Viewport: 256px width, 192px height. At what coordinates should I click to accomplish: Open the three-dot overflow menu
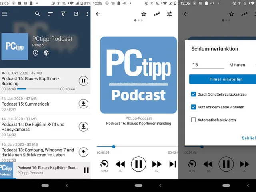point(87,14)
